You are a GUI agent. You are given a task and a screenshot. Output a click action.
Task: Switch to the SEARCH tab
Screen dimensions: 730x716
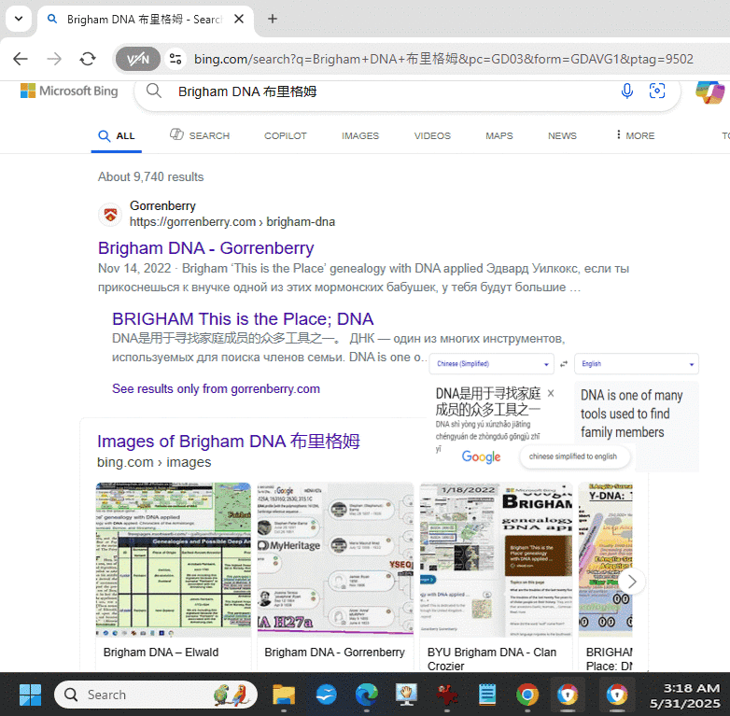[x=200, y=135]
